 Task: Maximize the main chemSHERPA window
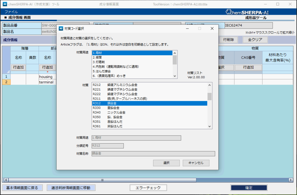pos(278,4)
